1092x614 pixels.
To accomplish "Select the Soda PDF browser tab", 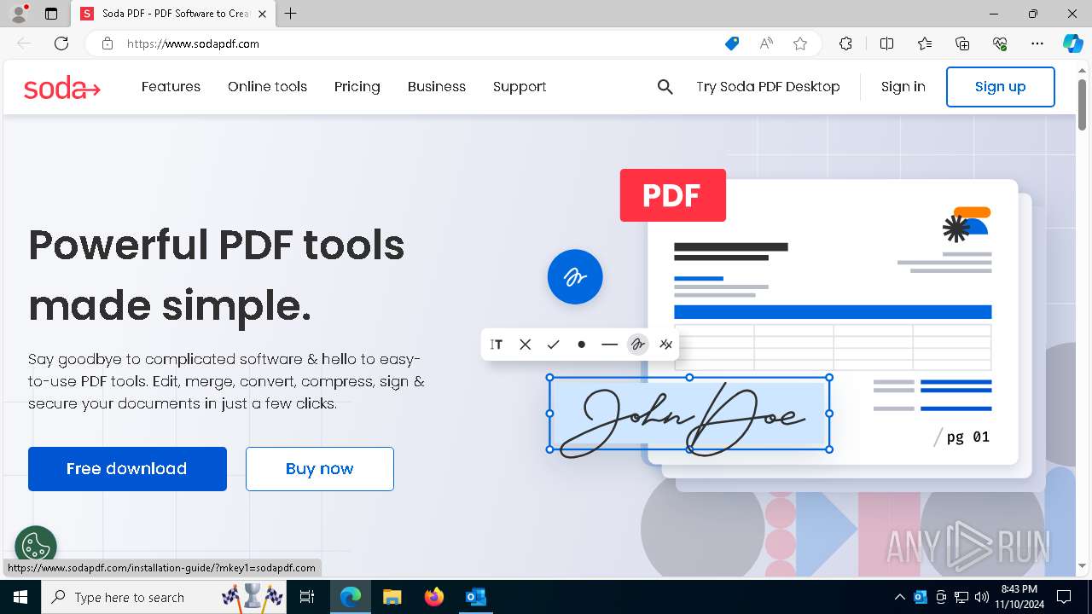I will click(x=175, y=14).
